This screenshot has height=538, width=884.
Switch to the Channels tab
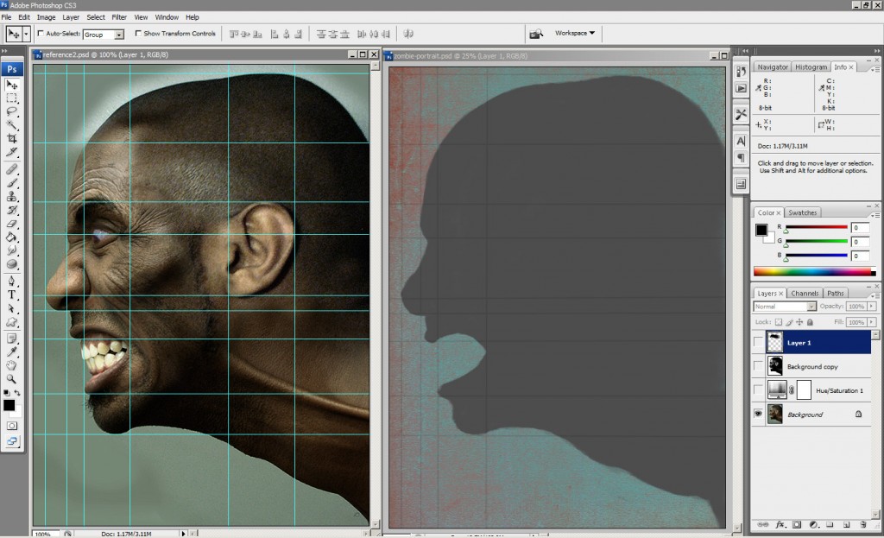[x=805, y=293]
